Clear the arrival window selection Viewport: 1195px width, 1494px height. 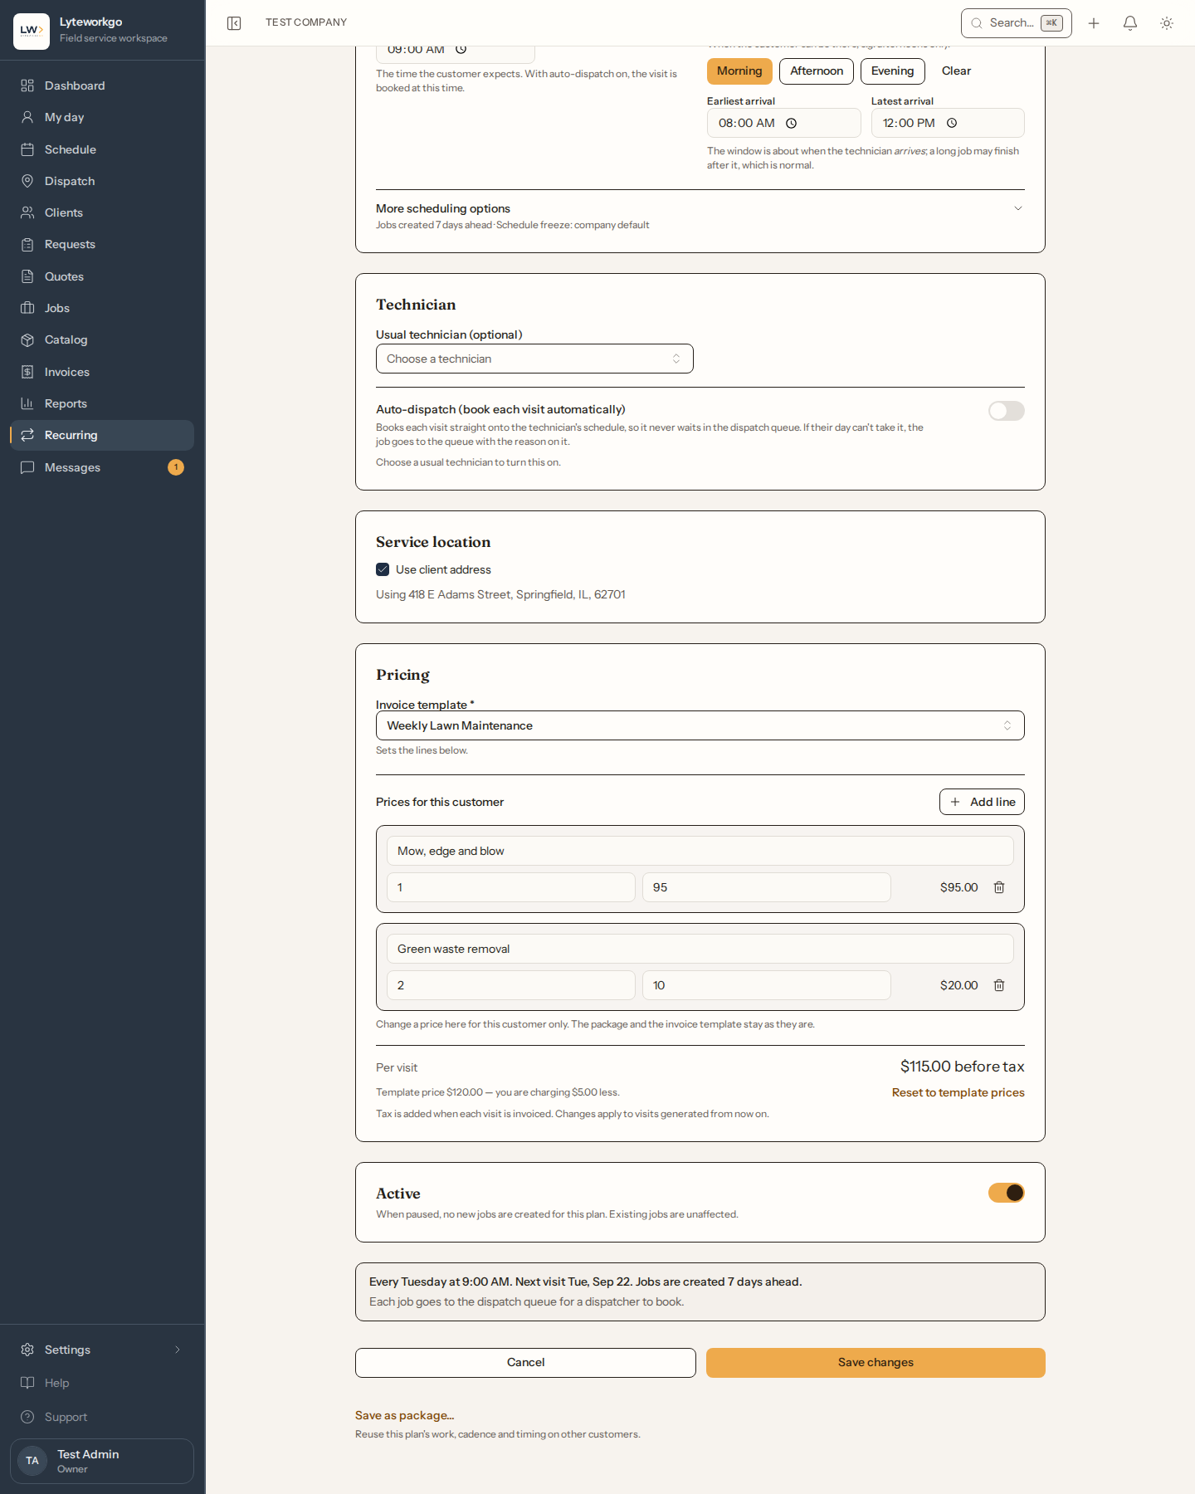tap(956, 71)
